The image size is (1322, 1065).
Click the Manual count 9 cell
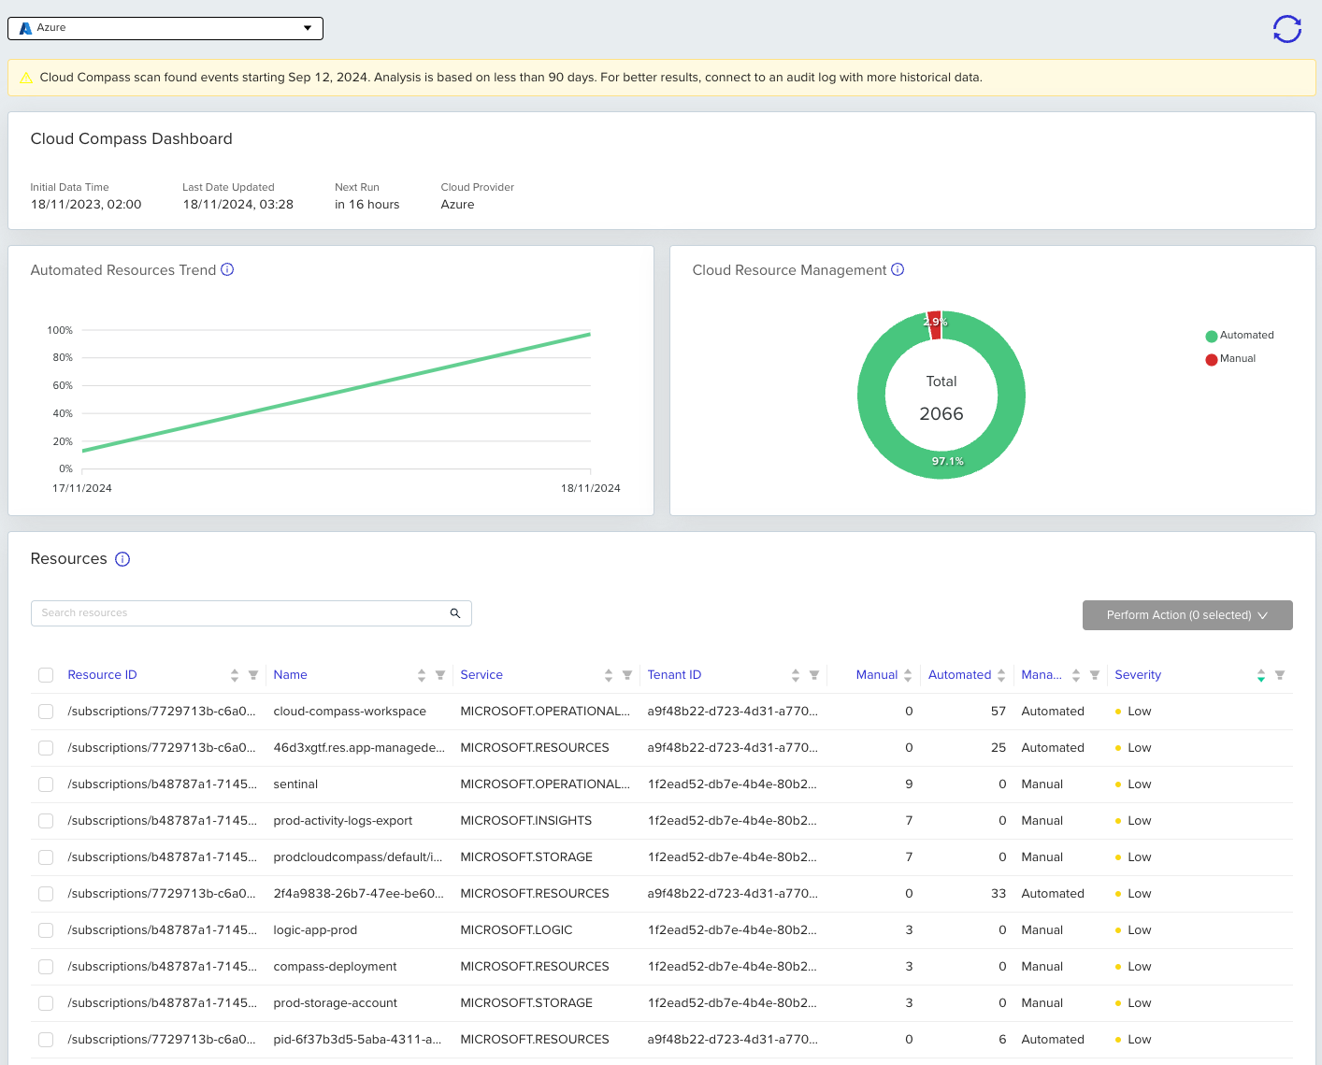click(x=909, y=784)
